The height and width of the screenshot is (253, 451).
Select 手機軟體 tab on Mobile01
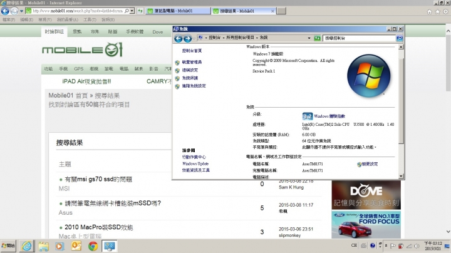(135, 31)
